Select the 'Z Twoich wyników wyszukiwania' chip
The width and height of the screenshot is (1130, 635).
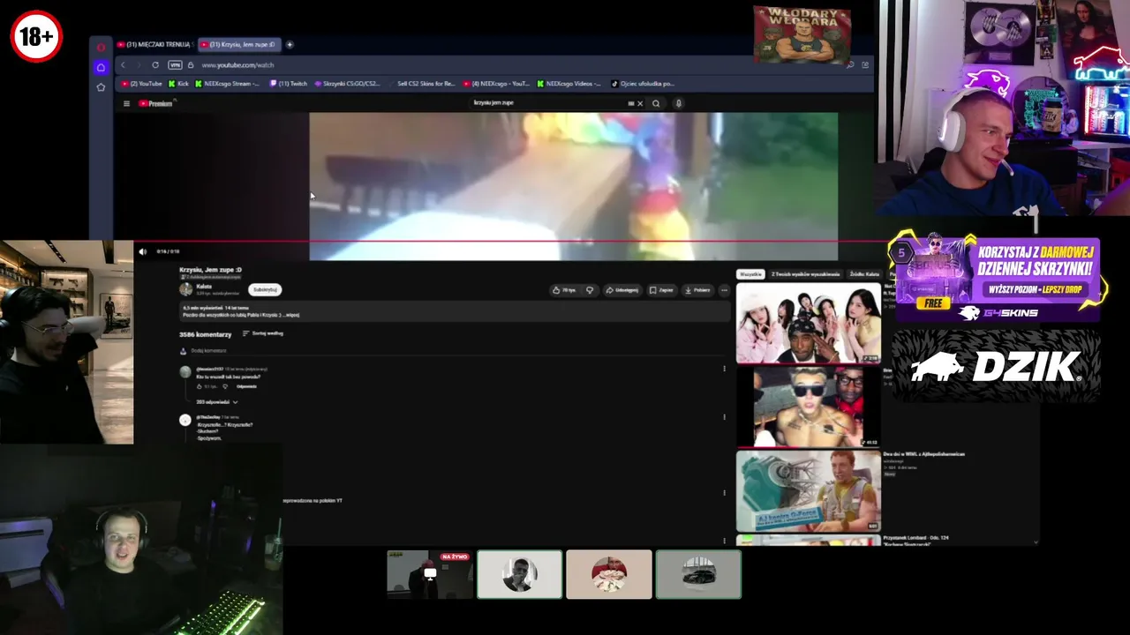pyautogui.click(x=805, y=274)
